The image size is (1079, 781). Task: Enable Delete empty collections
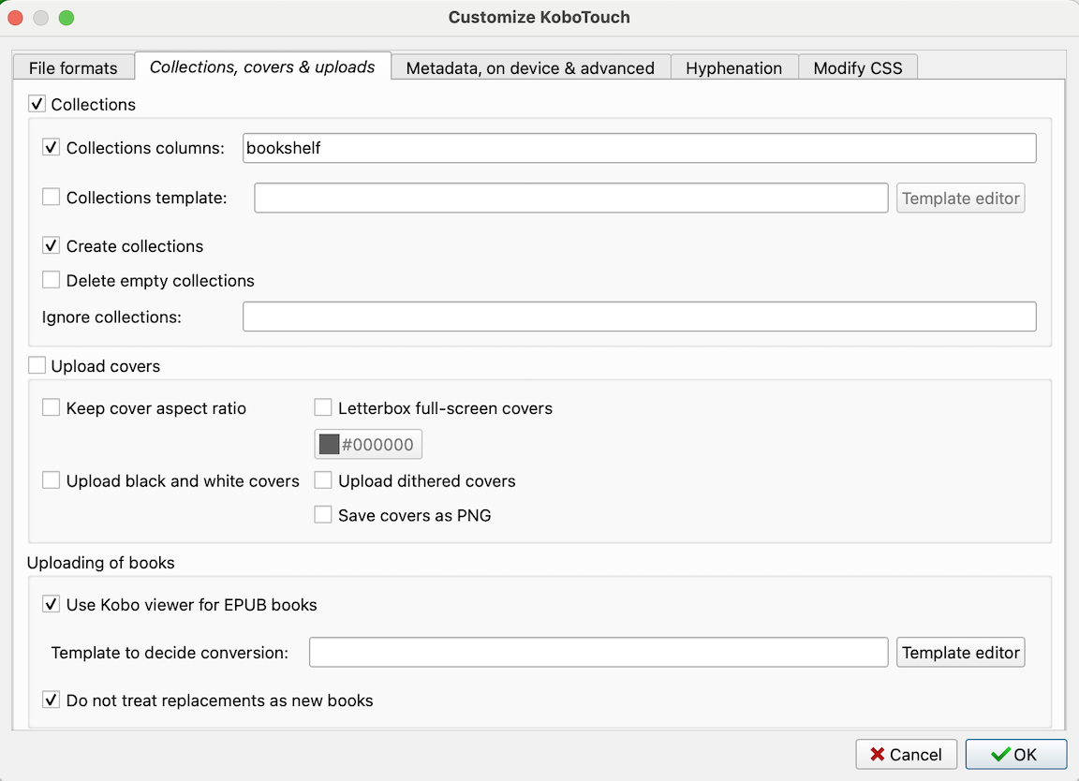52,281
